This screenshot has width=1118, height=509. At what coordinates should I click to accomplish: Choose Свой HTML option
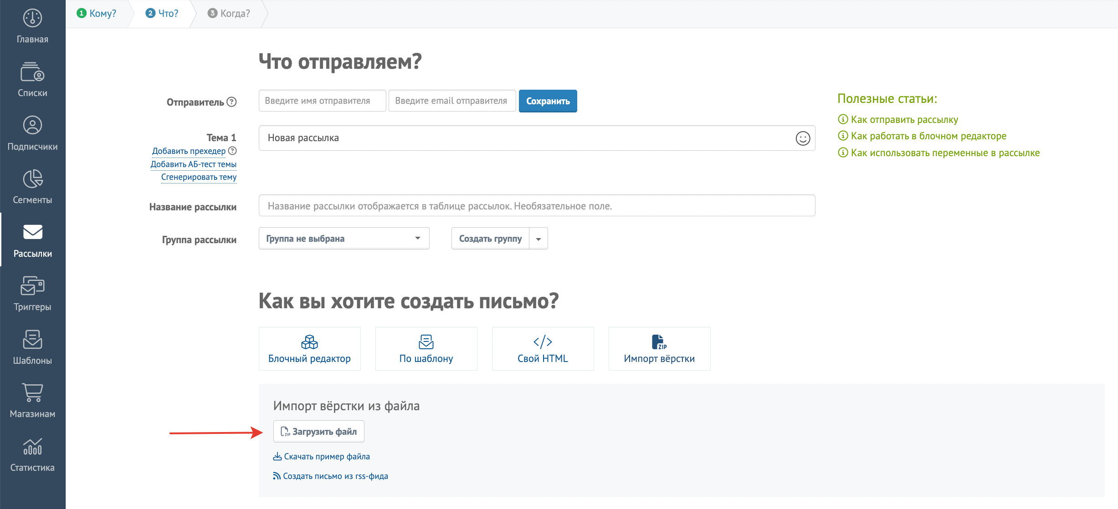[543, 349]
